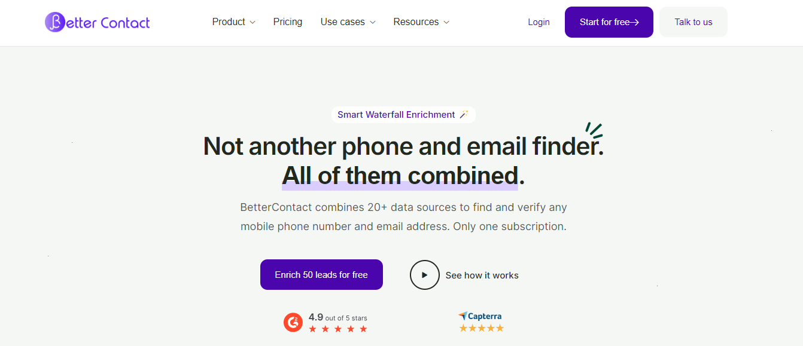This screenshot has width=803, height=346.
Task: Click the magic wand emoji icon
Action: click(x=464, y=115)
